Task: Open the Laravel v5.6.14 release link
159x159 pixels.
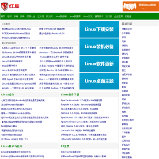Action: click(78, 130)
